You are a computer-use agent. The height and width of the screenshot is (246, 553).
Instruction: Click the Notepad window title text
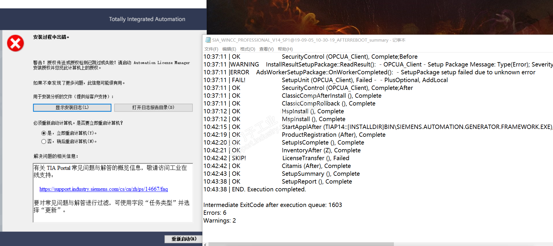[309, 40]
